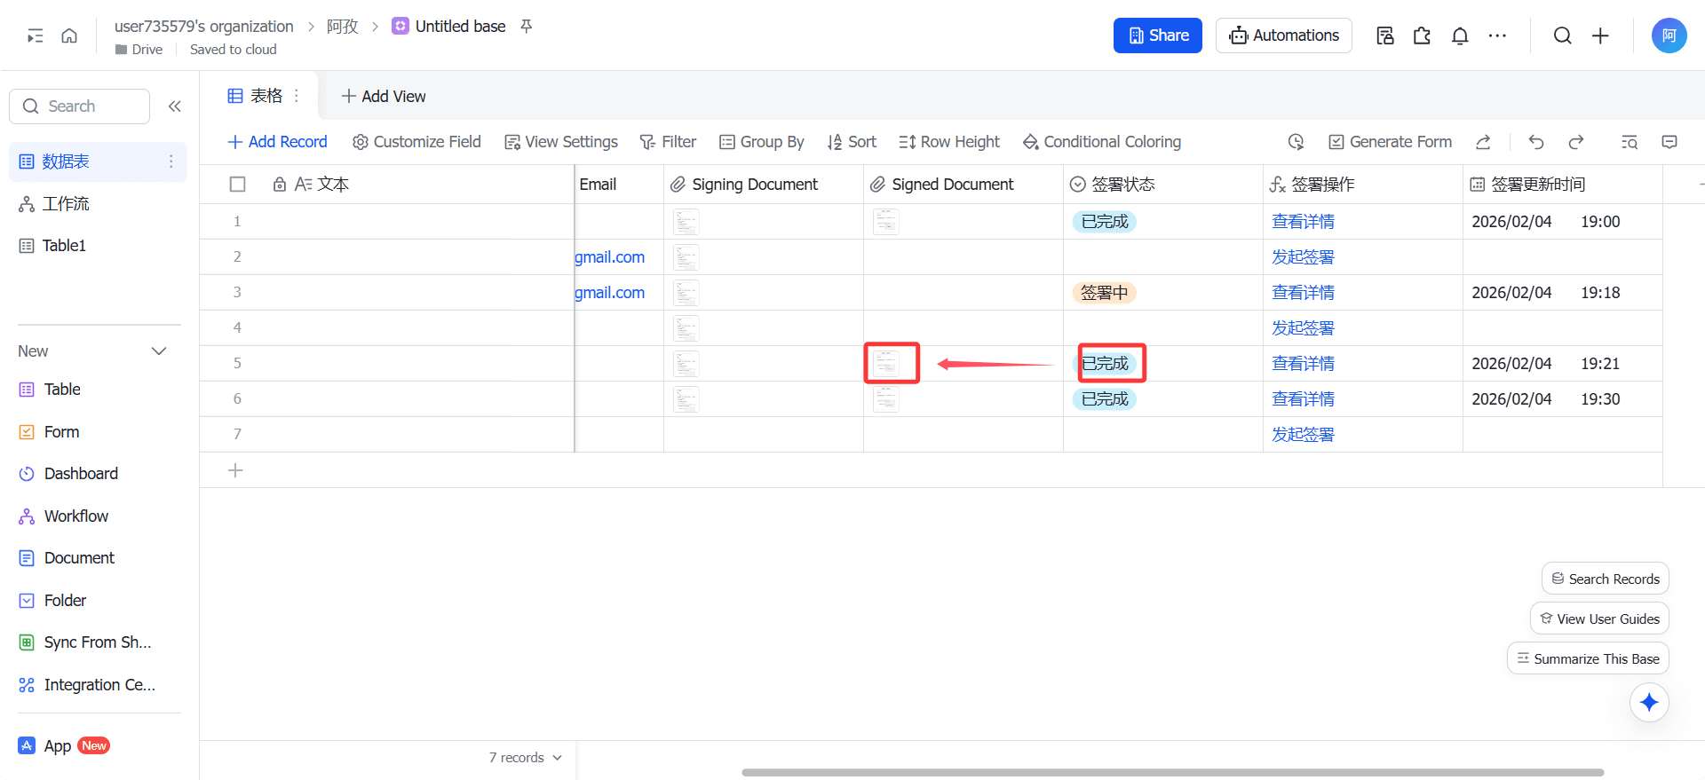Open notifications bell icon
1705x780 pixels.
point(1459,35)
